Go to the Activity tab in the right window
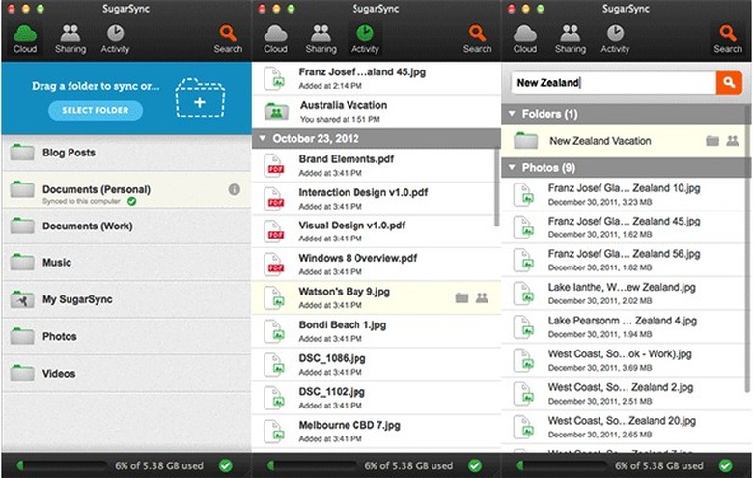753x478 pixels. pyautogui.click(x=615, y=39)
